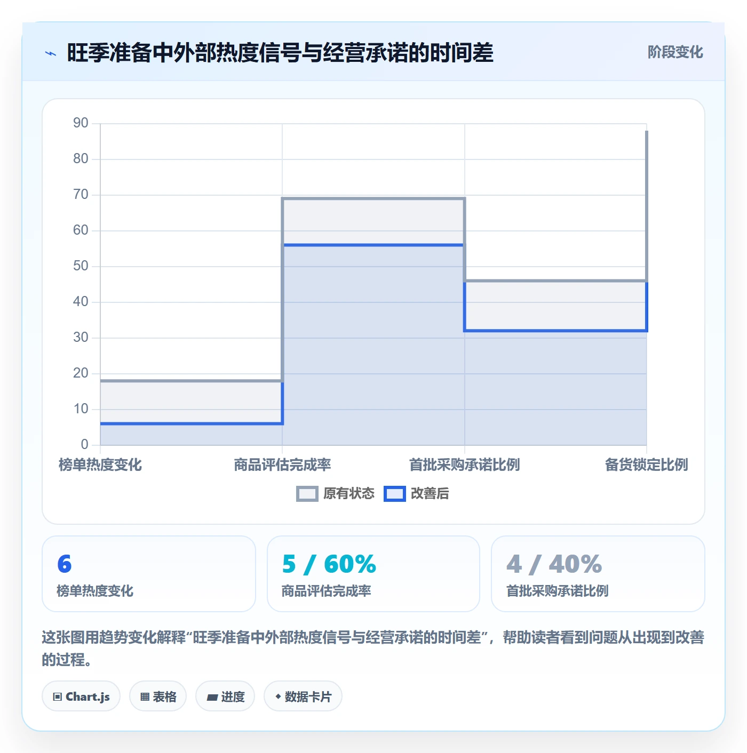Select the 数据卡片 tag chip
This screenshot has height=753, width=747.
click(303, 696)
